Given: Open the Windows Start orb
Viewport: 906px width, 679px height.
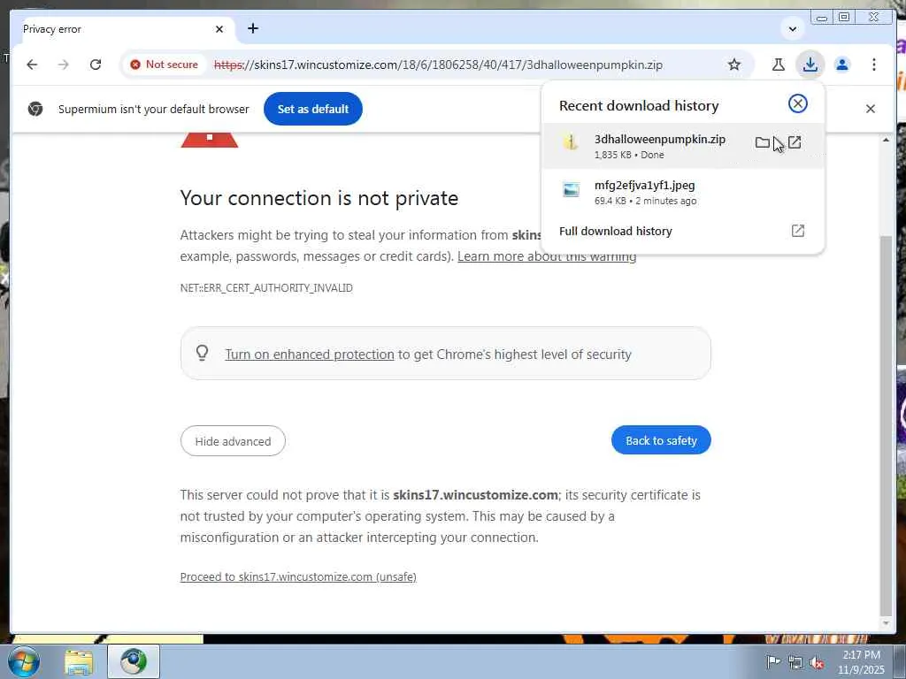Looking at the screenshot, I should tap(23, 661).
